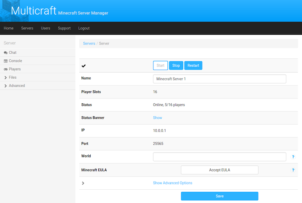Viewport: 302px width, 203px height.
Task: Click the Accept EULA button
Action: pyautogui.click(x=219, y=170)
